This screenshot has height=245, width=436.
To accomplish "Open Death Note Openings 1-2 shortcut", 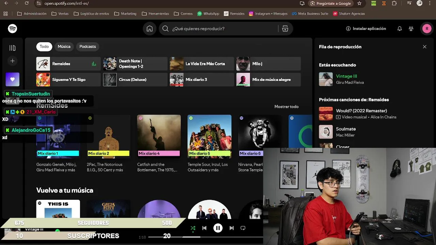I will click(135, 64).
